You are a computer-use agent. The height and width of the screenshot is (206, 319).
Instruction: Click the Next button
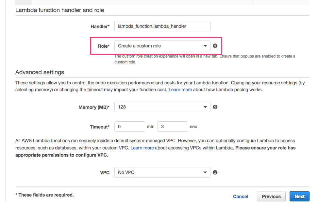[299, 196]
